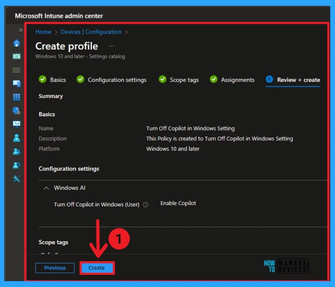
Task: Click 'Turn Off Copilot in Windows (User)' label
Action: point(97,204)
